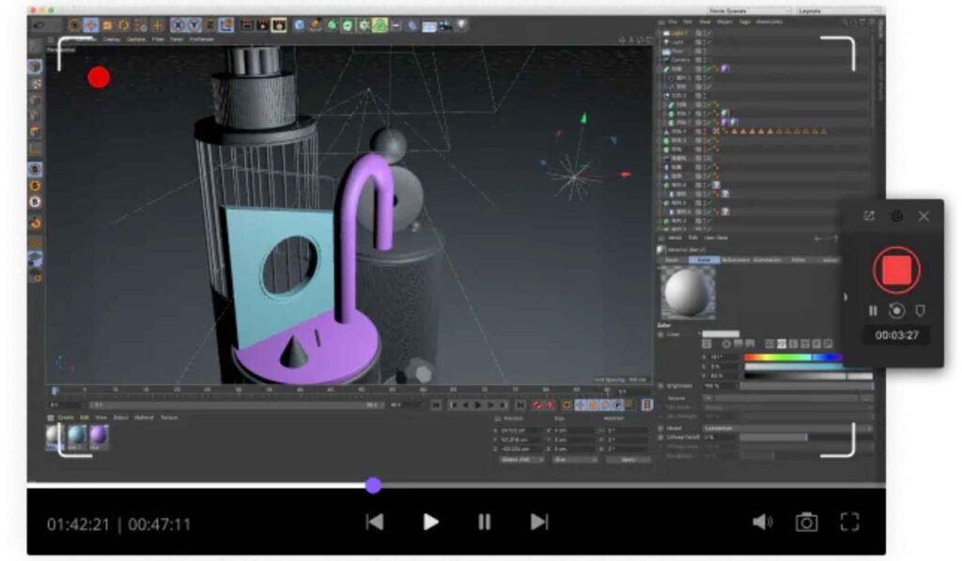This screenshot has width=962, height=561.
Task: Skip to next video in player
Action: 538,522
